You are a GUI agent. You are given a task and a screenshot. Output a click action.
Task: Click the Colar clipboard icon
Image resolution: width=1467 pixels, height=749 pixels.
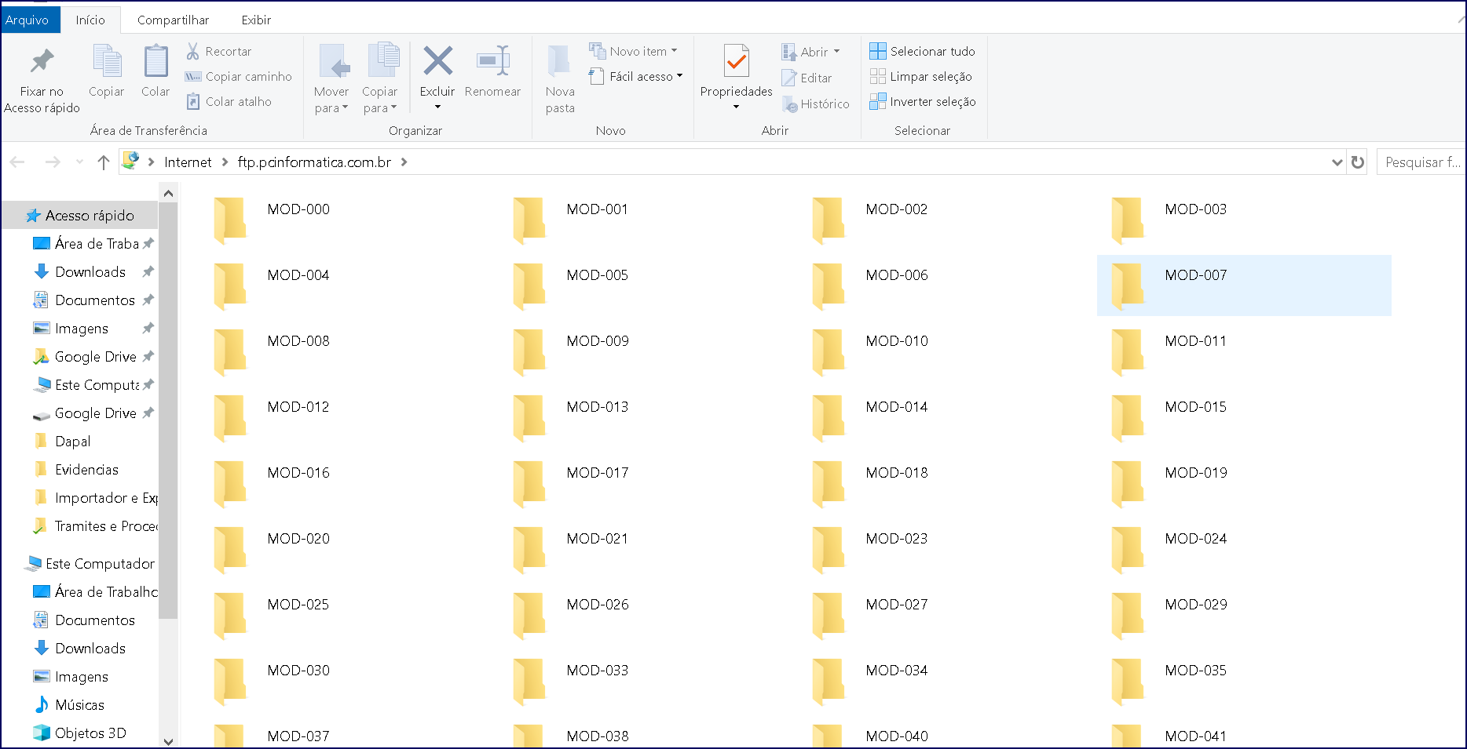coord(155,61)
